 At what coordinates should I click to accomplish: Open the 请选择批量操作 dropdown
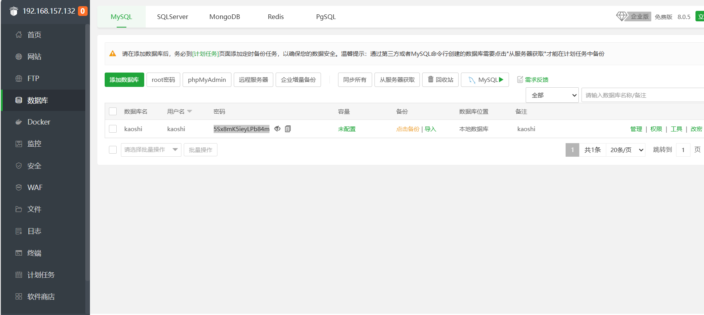pos(151,150)
